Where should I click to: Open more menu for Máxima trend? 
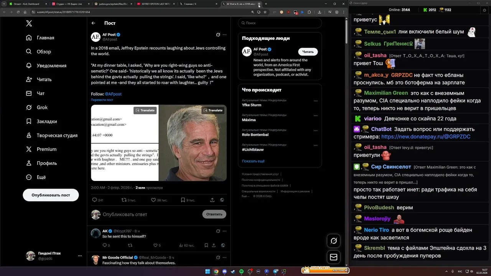tap(316, 116)
